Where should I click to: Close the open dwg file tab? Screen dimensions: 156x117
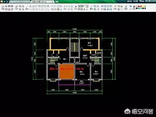(x=53, y=2)
